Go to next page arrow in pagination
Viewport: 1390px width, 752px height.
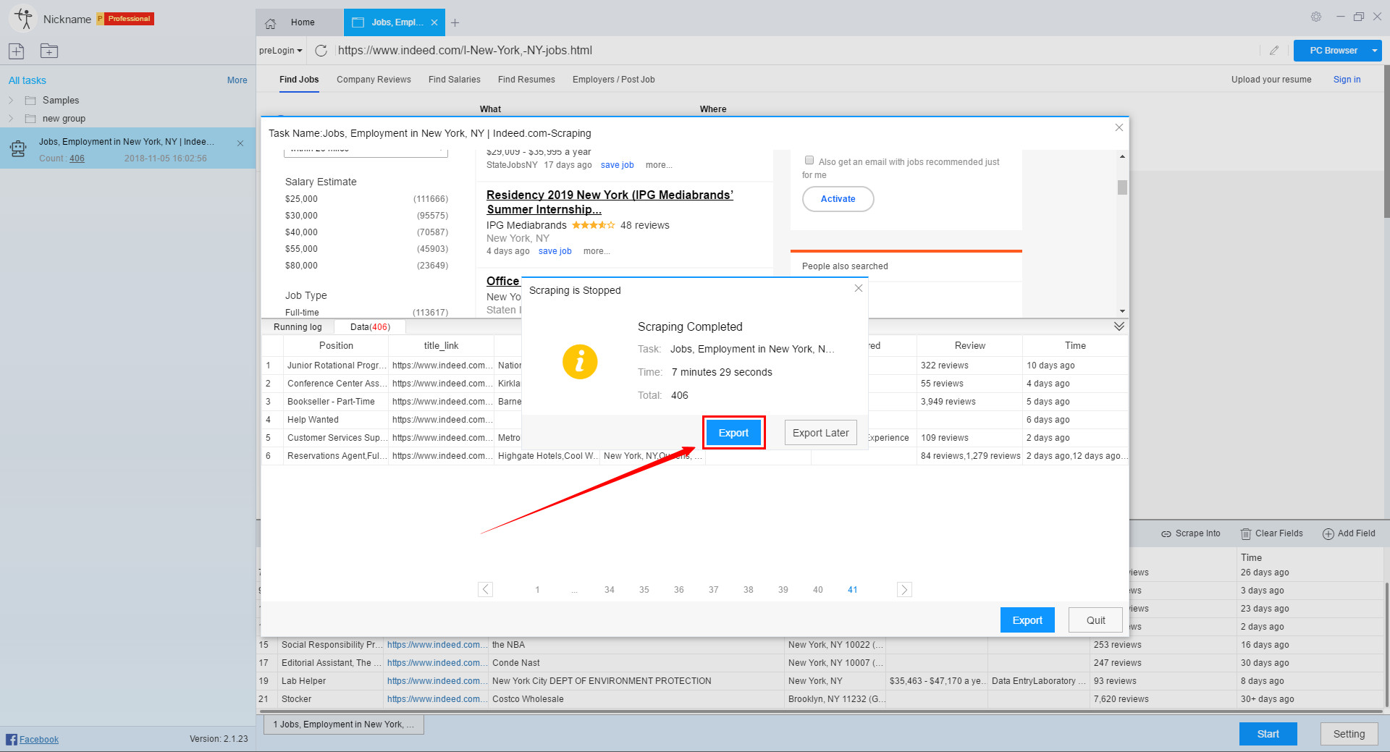pos(904,589)
